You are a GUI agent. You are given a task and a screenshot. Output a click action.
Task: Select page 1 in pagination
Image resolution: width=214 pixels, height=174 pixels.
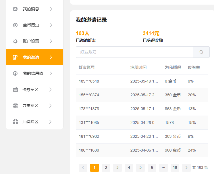click(95, 167)
